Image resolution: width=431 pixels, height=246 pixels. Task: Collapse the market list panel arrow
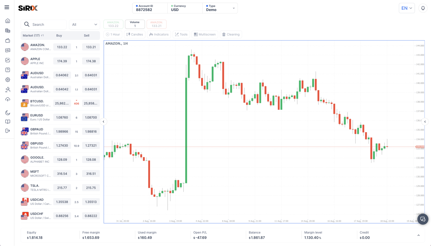tap(103, 122)
